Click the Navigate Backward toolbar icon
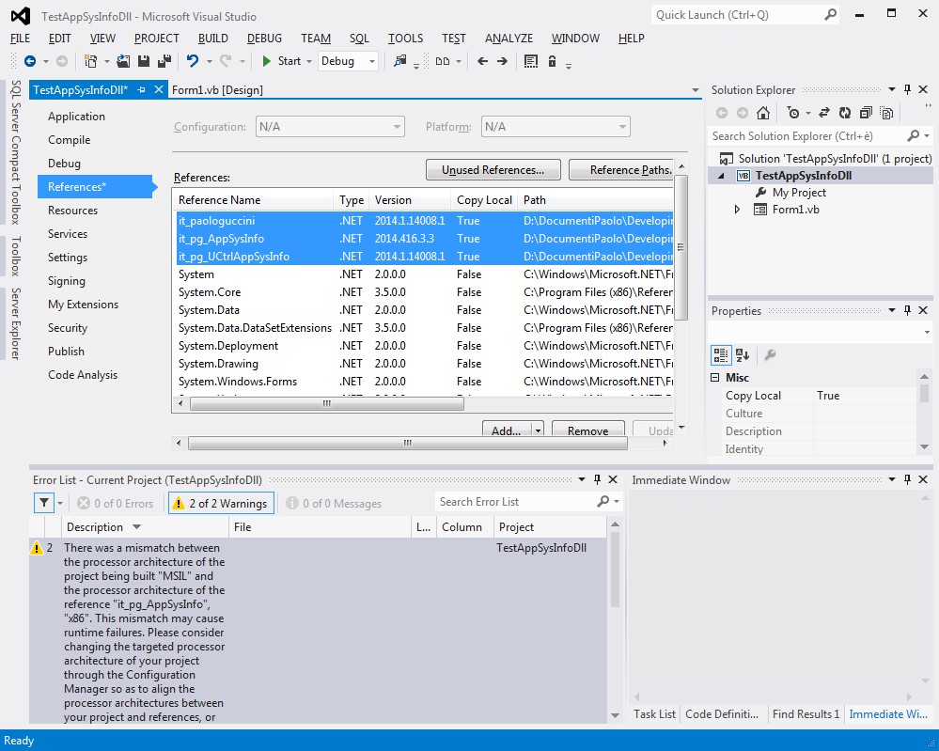Screen dimensions: 939x751 tap(30, 61)
